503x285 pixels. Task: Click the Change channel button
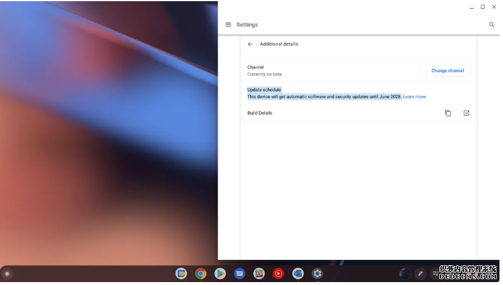tap(447, 71)
